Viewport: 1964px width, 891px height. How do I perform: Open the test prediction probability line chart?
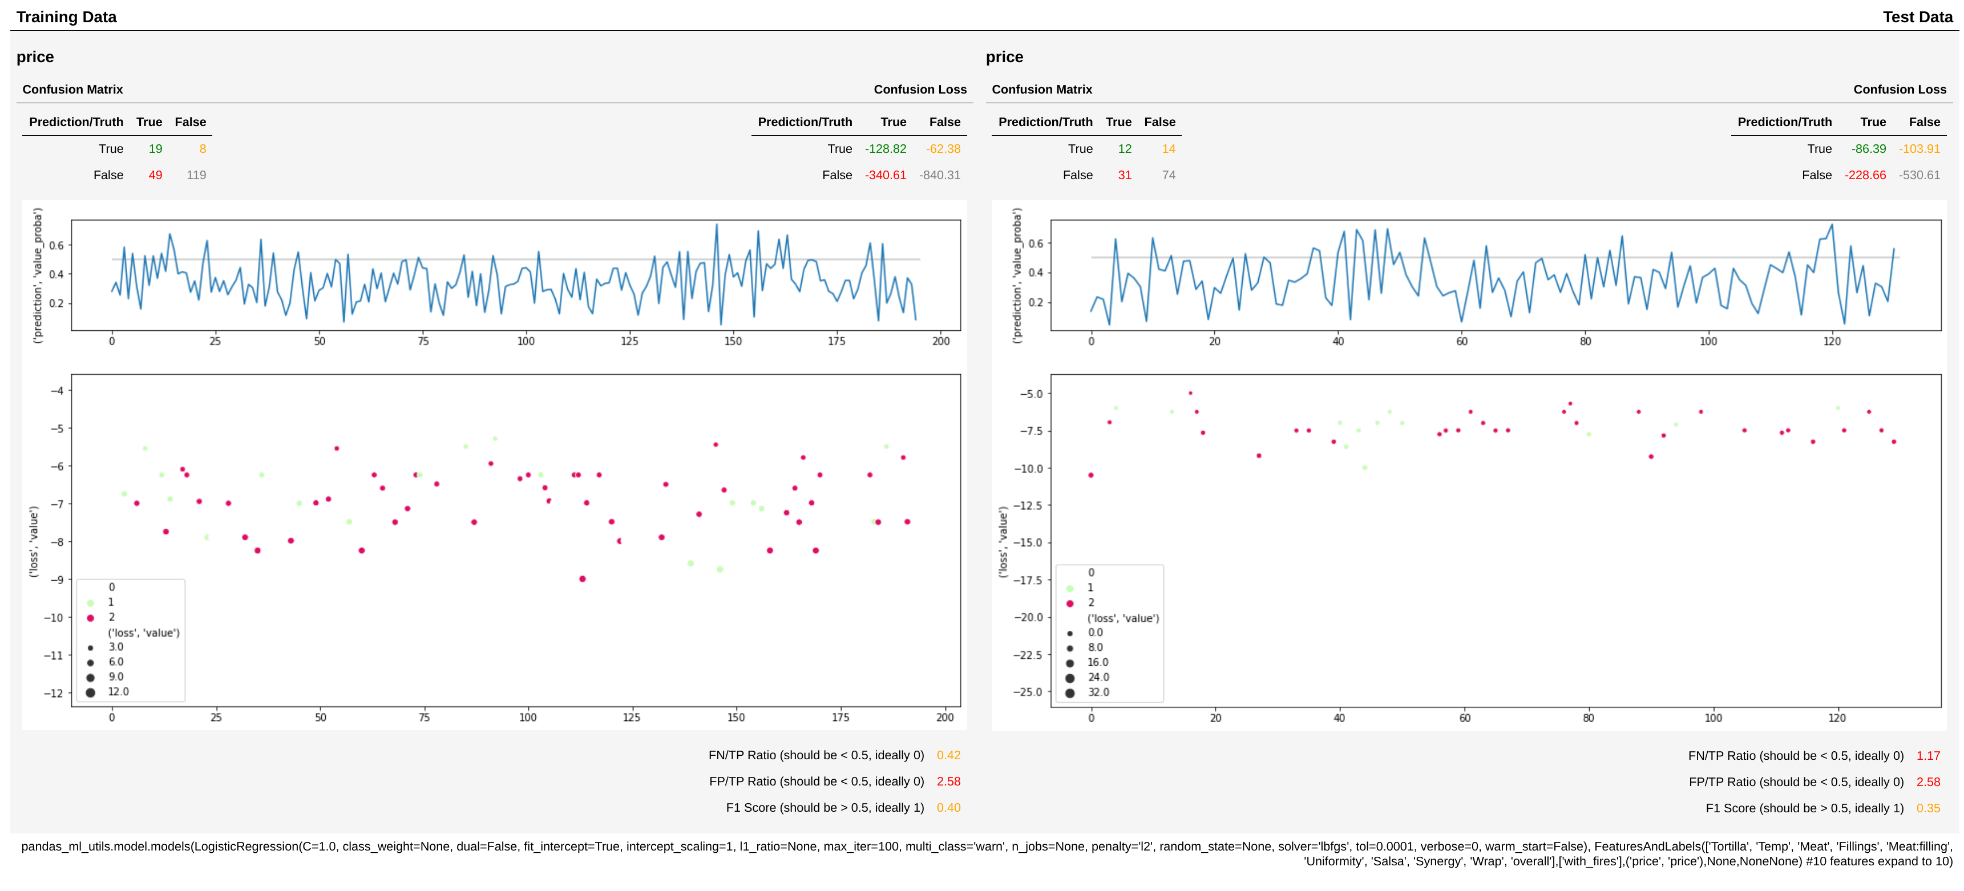click(1495, 275)
